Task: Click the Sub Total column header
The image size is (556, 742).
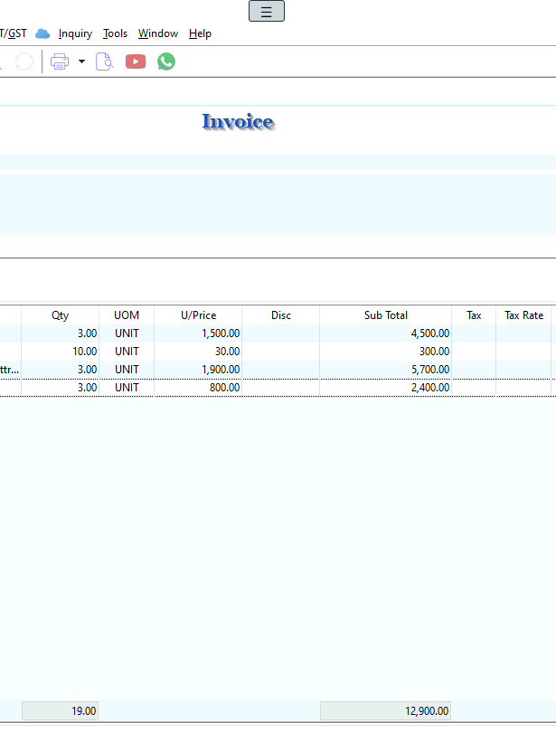Action: (x=385, y=315)
